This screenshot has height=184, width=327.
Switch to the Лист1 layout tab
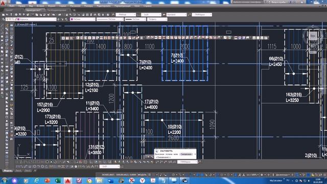18,171
